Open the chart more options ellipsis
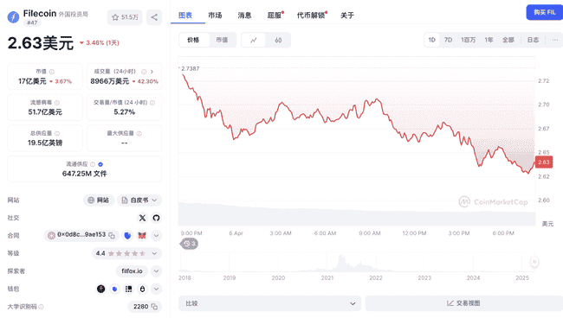 coord(554,40)
